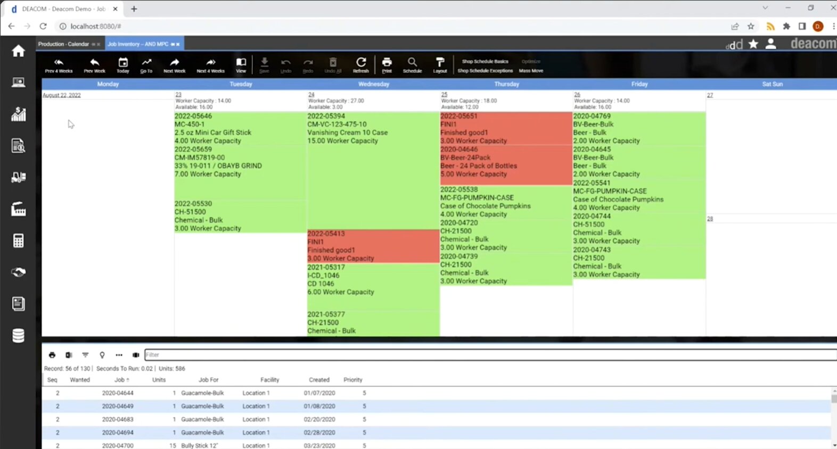
Task: Advance calendar with Next Week arrow
Action: pyautogui.click(x=175, y=65)
